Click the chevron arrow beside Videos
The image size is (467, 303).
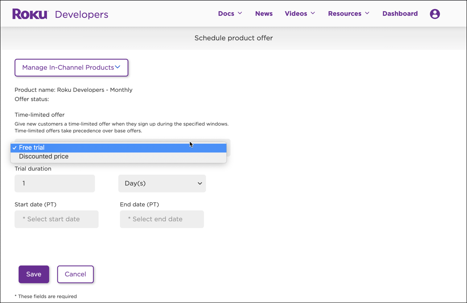pos(313,13)
